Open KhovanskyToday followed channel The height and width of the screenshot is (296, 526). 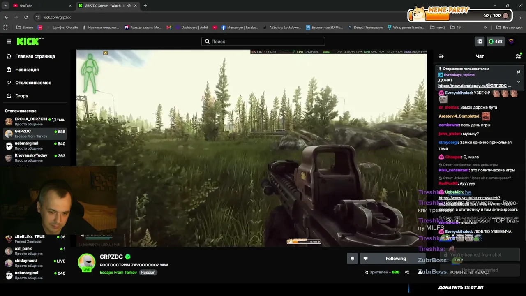pos(35,157)
